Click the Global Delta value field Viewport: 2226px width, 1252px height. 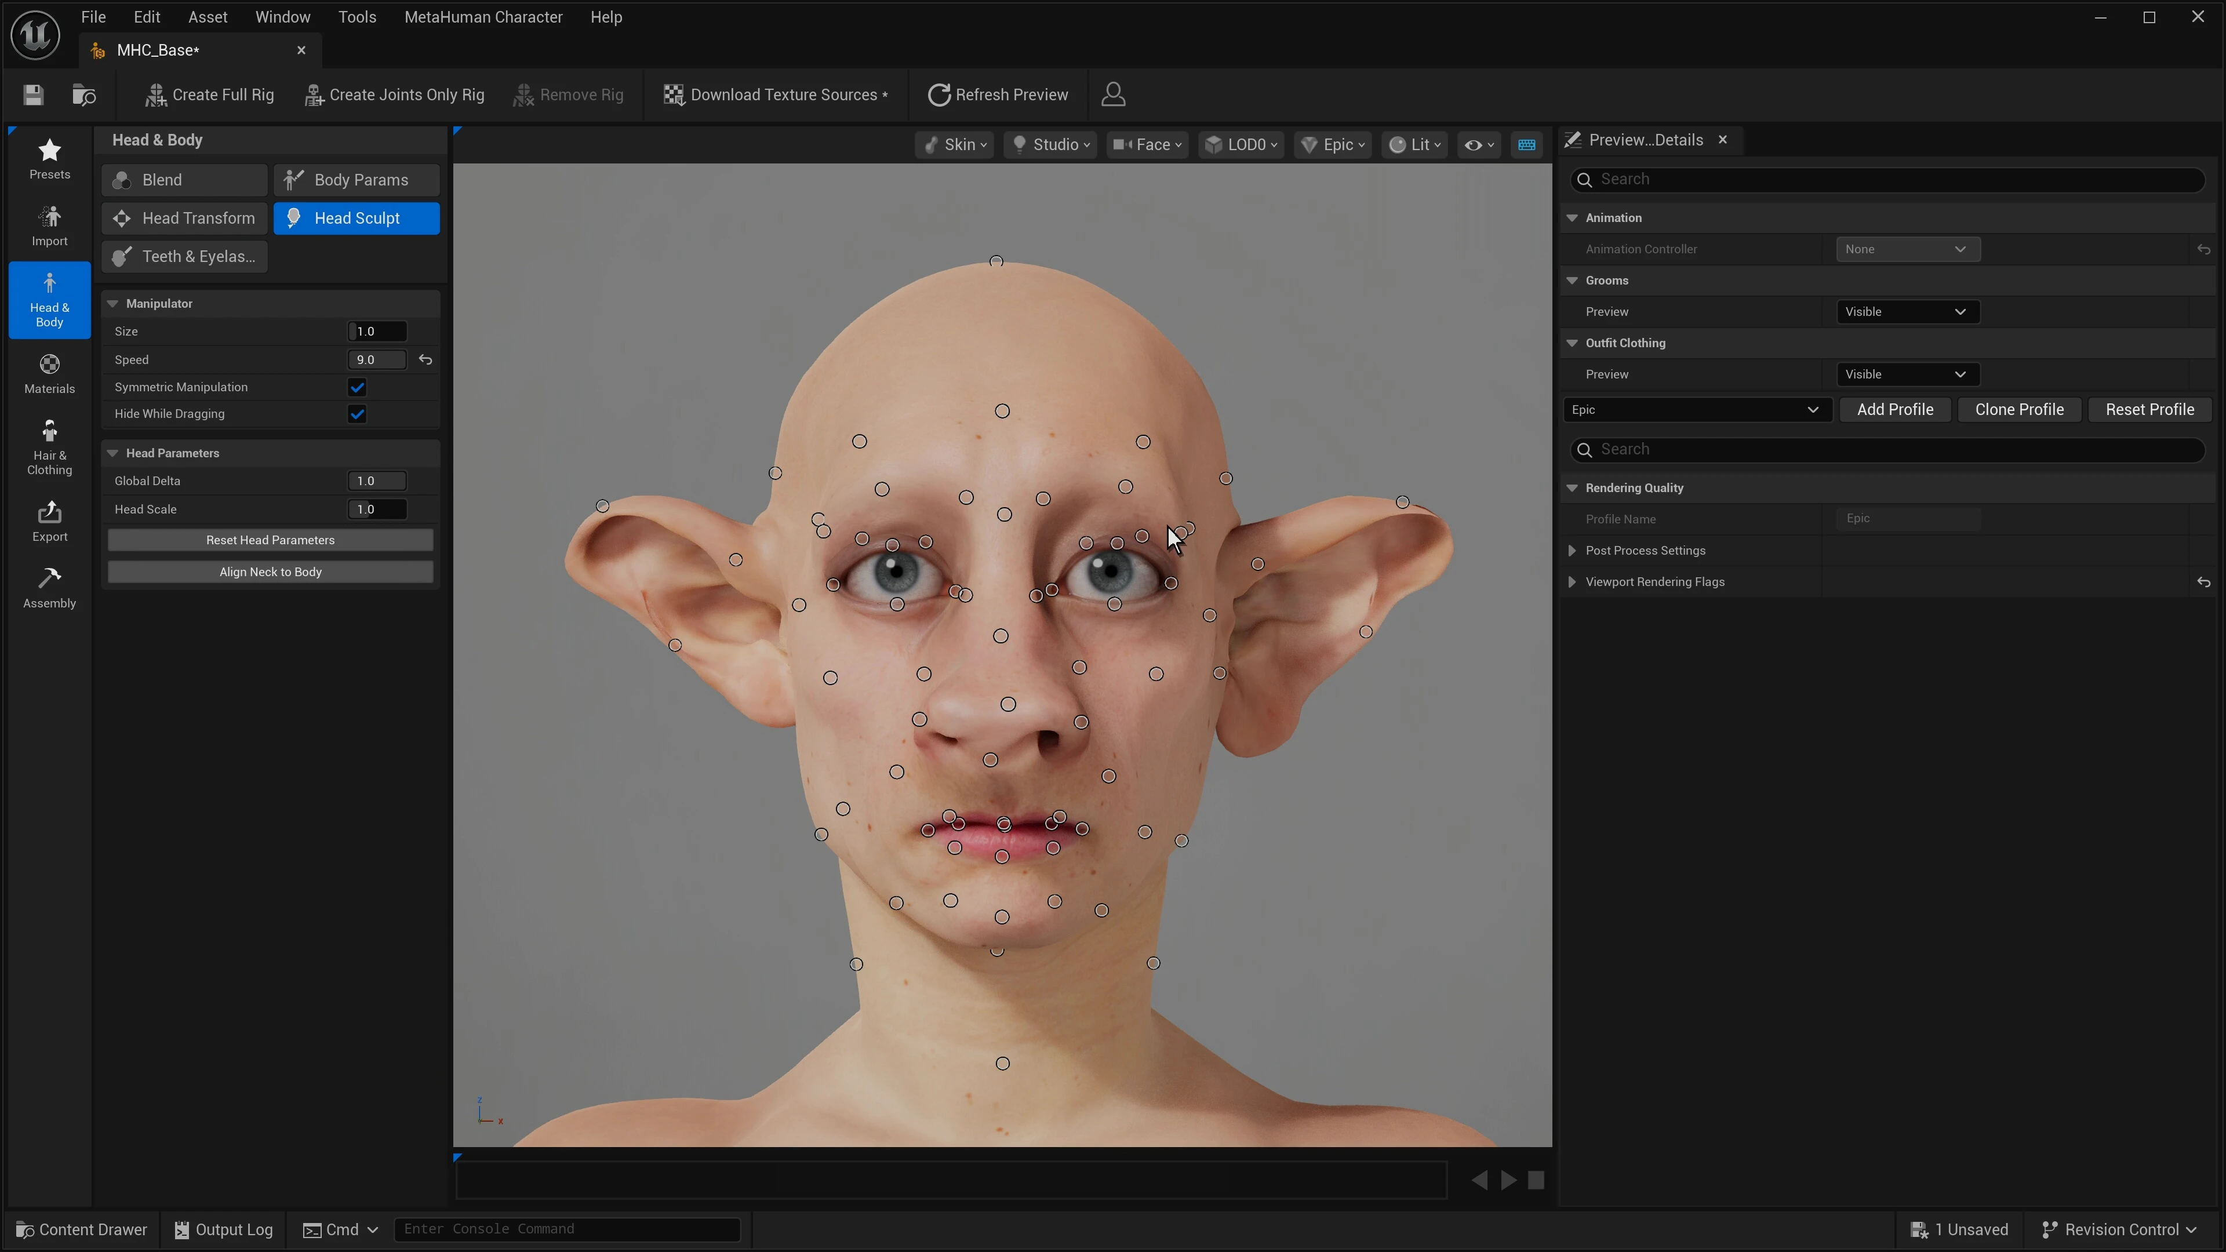point(377,481)
